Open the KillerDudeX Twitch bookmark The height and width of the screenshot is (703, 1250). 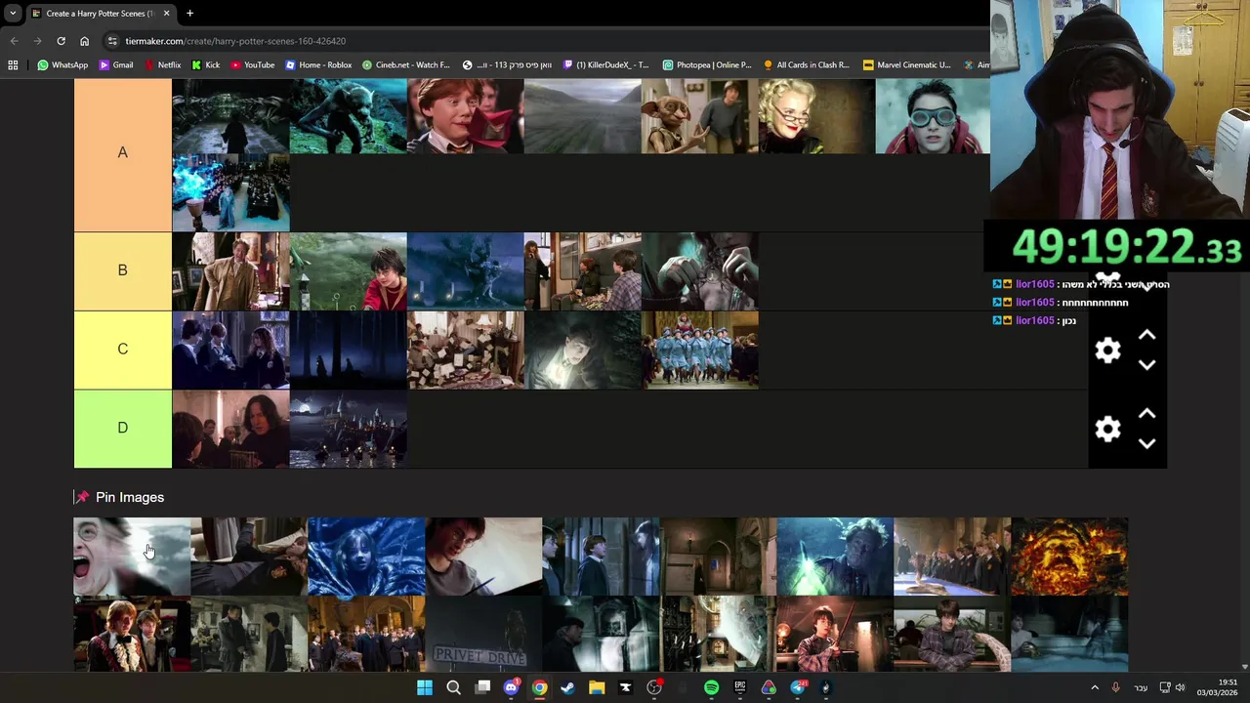pyautogui.click(x=605, y=65)
